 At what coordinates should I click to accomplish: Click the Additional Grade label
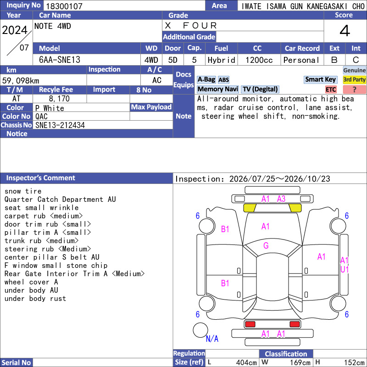click(x=189, y=37)
